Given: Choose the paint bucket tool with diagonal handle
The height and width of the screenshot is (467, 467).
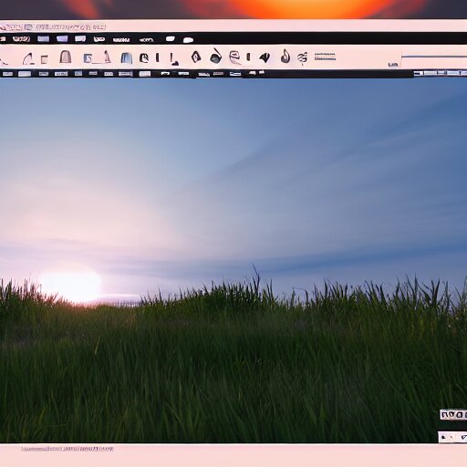Looking at the screenshot, I should (x=215, y=56).
